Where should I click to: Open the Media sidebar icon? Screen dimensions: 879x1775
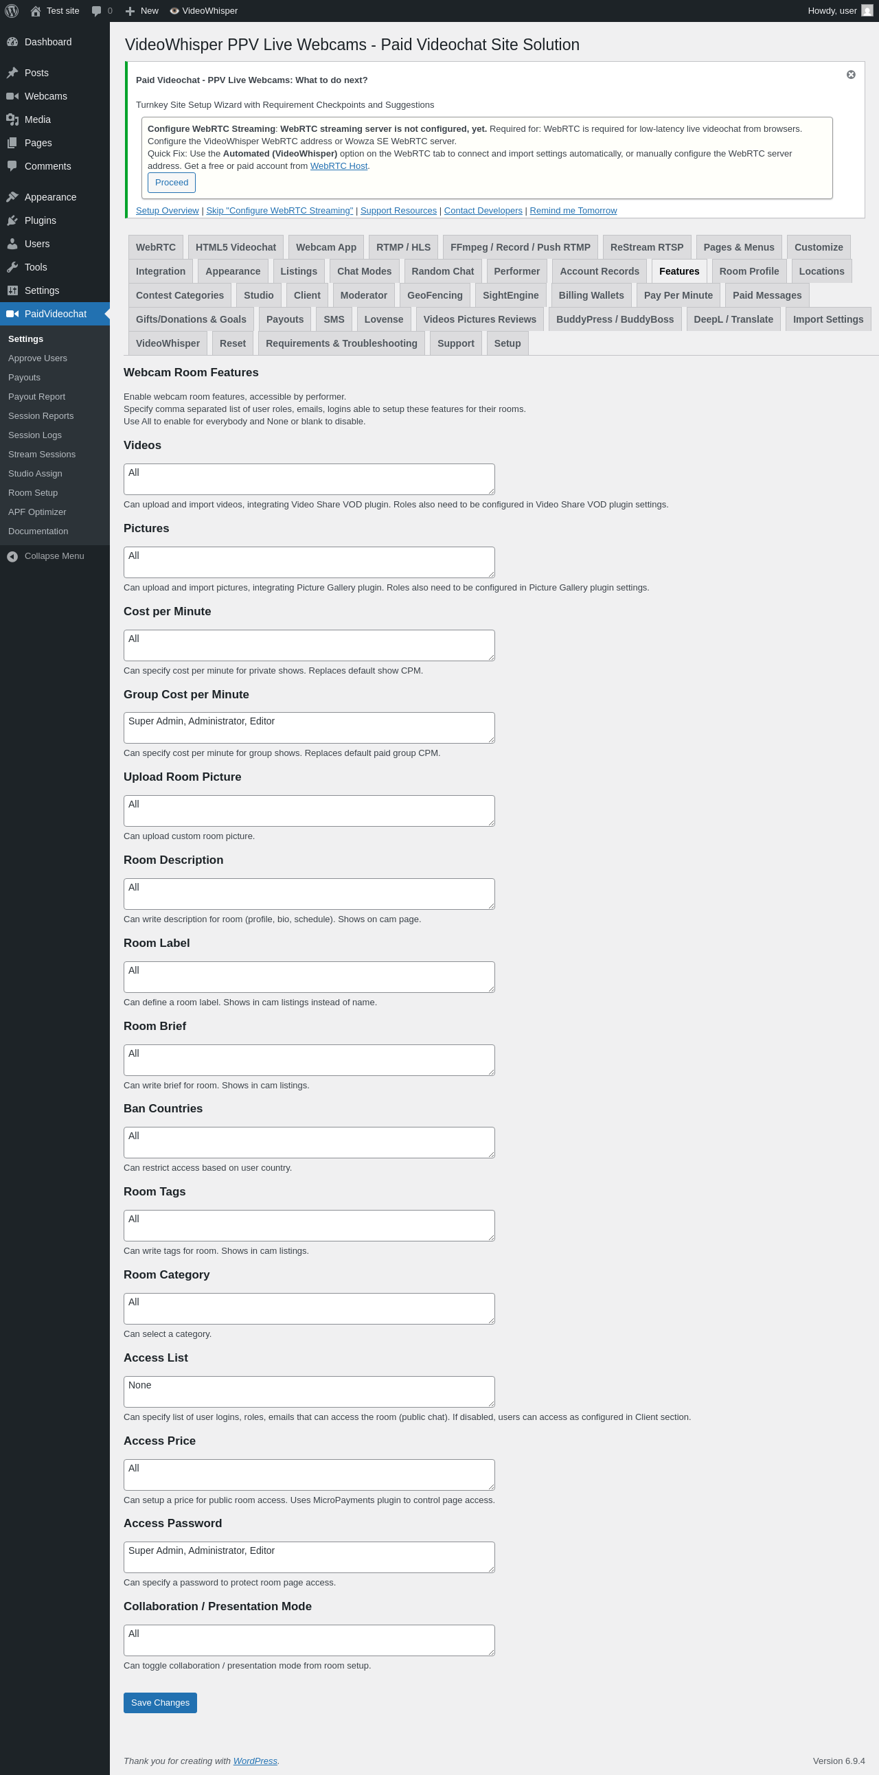coord(12,120)
